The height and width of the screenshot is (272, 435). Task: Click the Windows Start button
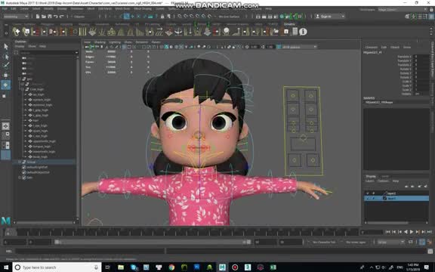coord(6,267)
